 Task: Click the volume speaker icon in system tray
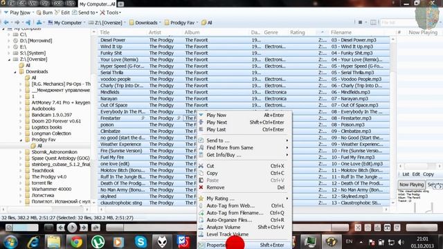click(x=400, y=242)
